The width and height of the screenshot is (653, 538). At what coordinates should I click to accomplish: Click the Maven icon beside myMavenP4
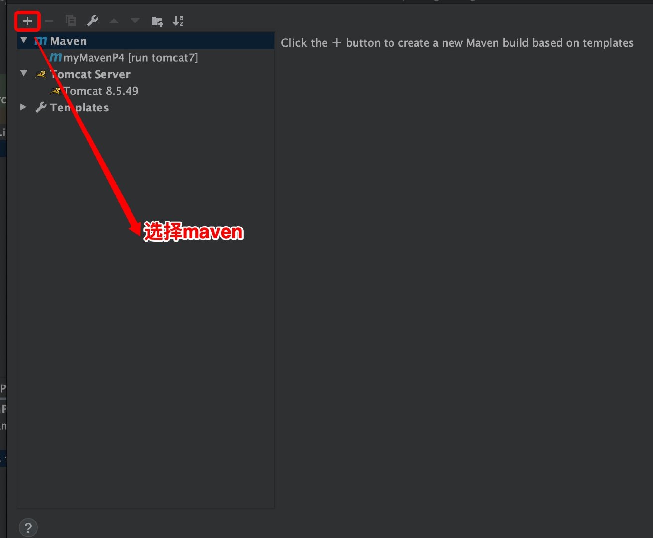pyautogui.click(x=56, y=58)
